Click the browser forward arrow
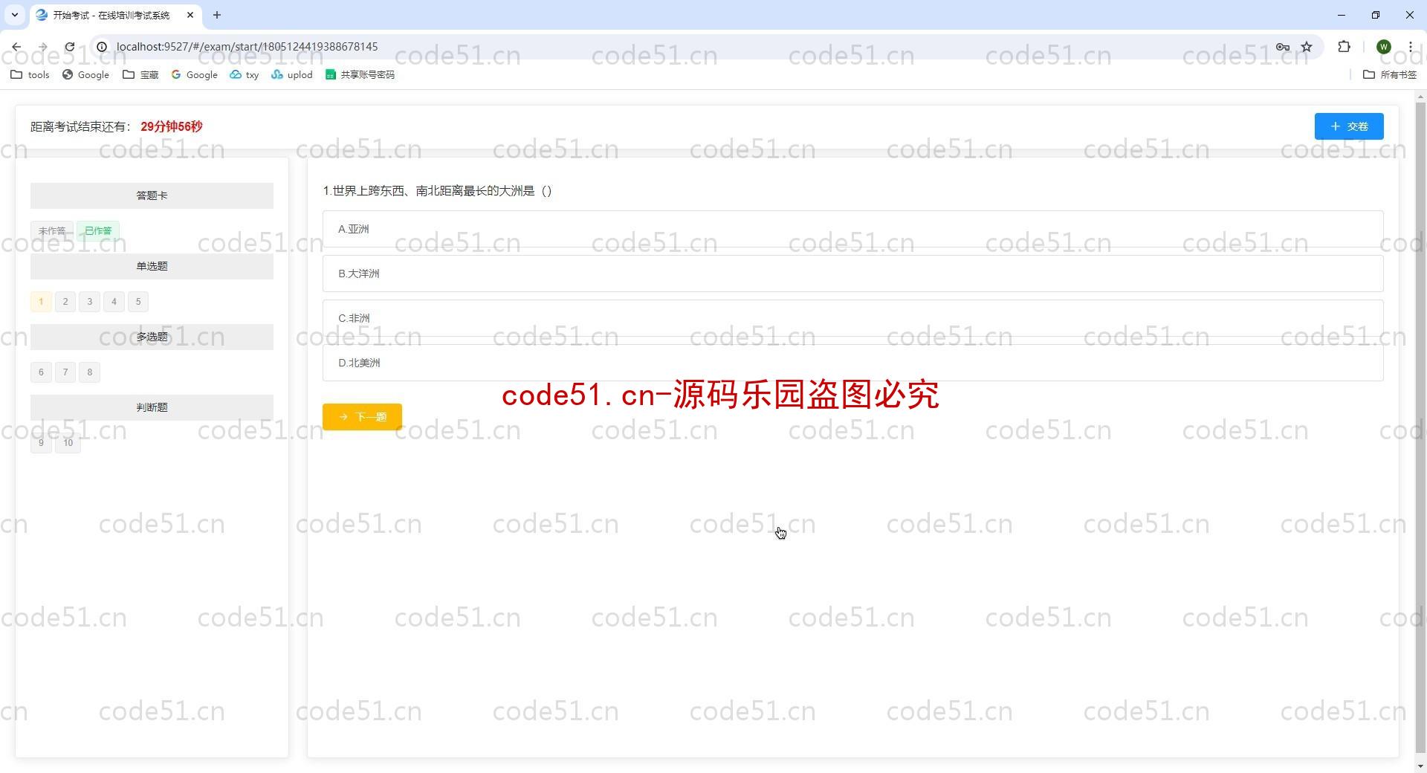Viewport: 1427px width, 773px height. (x=42, y=47)
